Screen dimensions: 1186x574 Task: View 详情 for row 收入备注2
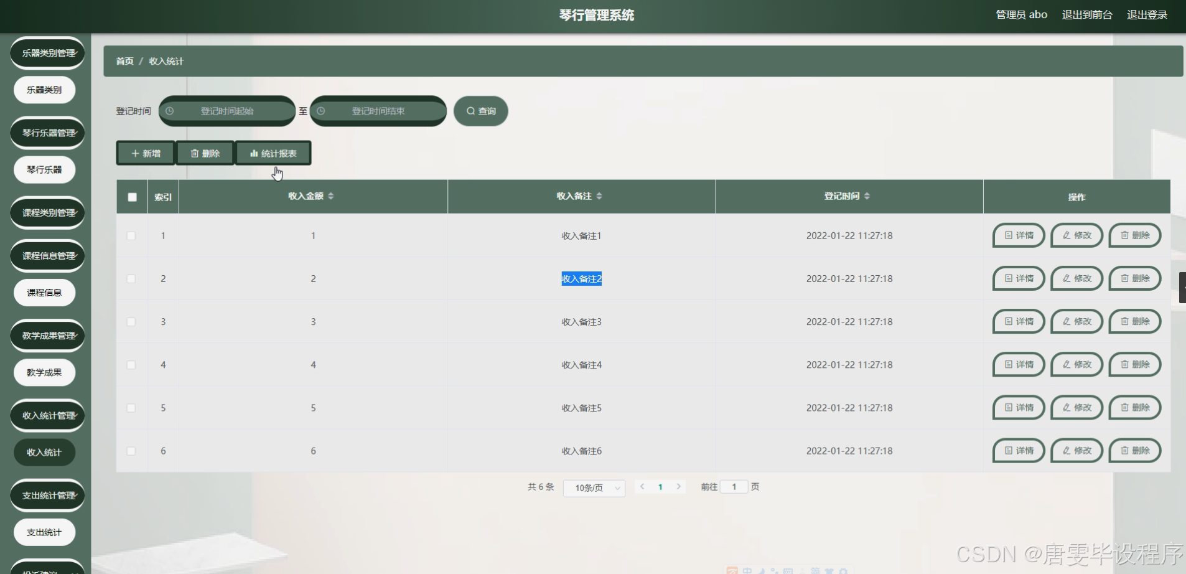(x=1019, y=278)
